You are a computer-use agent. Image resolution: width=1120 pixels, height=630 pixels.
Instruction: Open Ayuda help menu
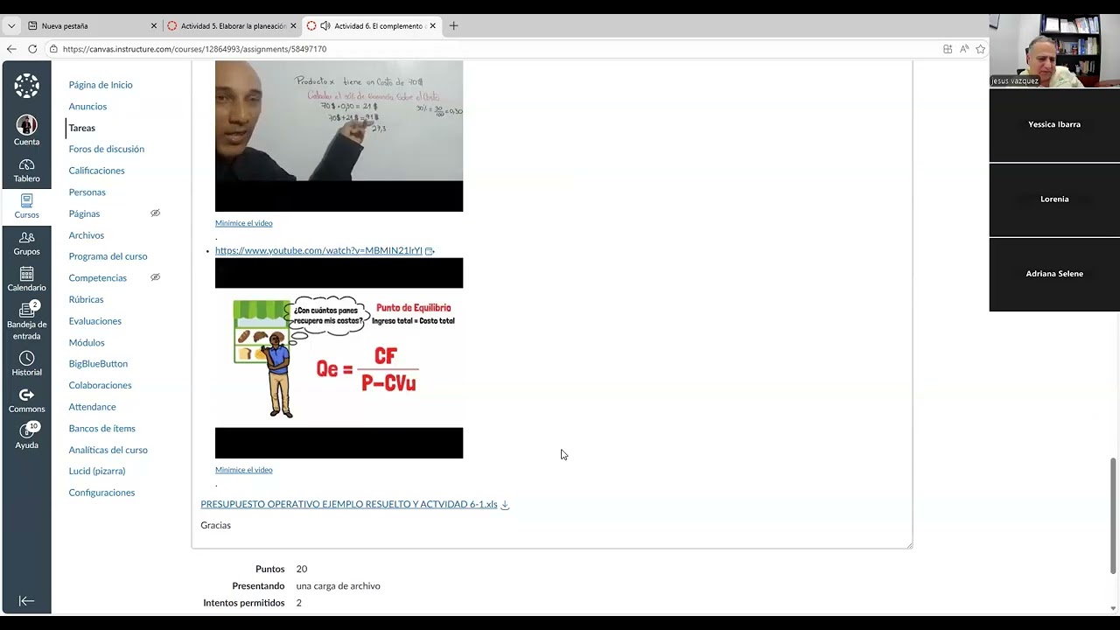click(x=26, y=437)
